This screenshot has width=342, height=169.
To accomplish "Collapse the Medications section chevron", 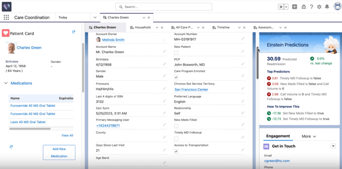I will (x=6, y=83).
